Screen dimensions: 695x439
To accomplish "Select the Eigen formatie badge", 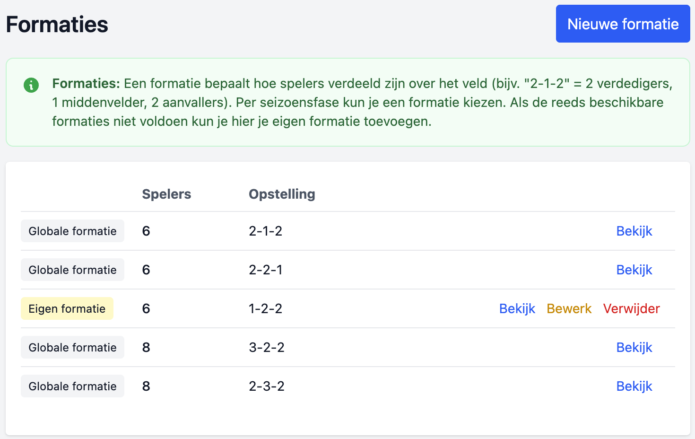I will [67, 308].
